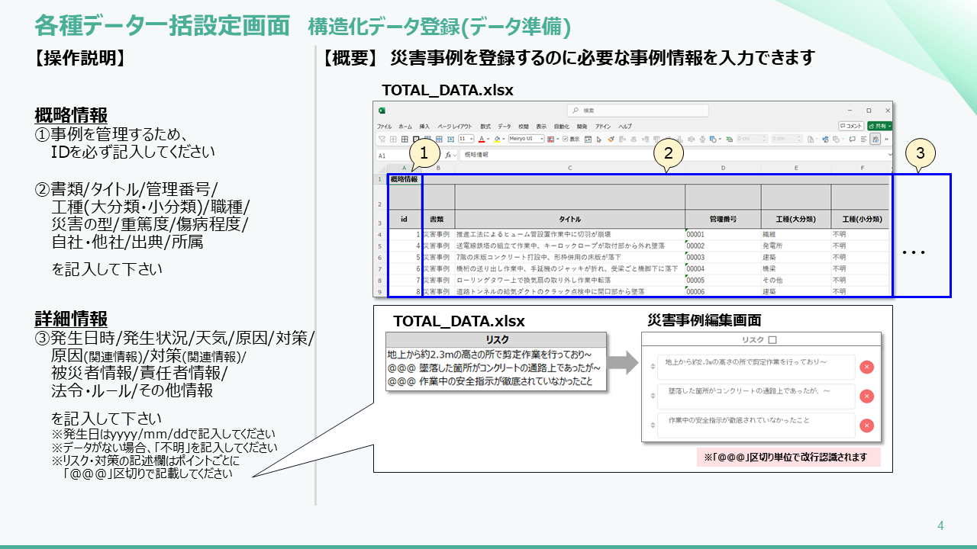
Task: Click the fx insert function icon
Action: (450, 154)
